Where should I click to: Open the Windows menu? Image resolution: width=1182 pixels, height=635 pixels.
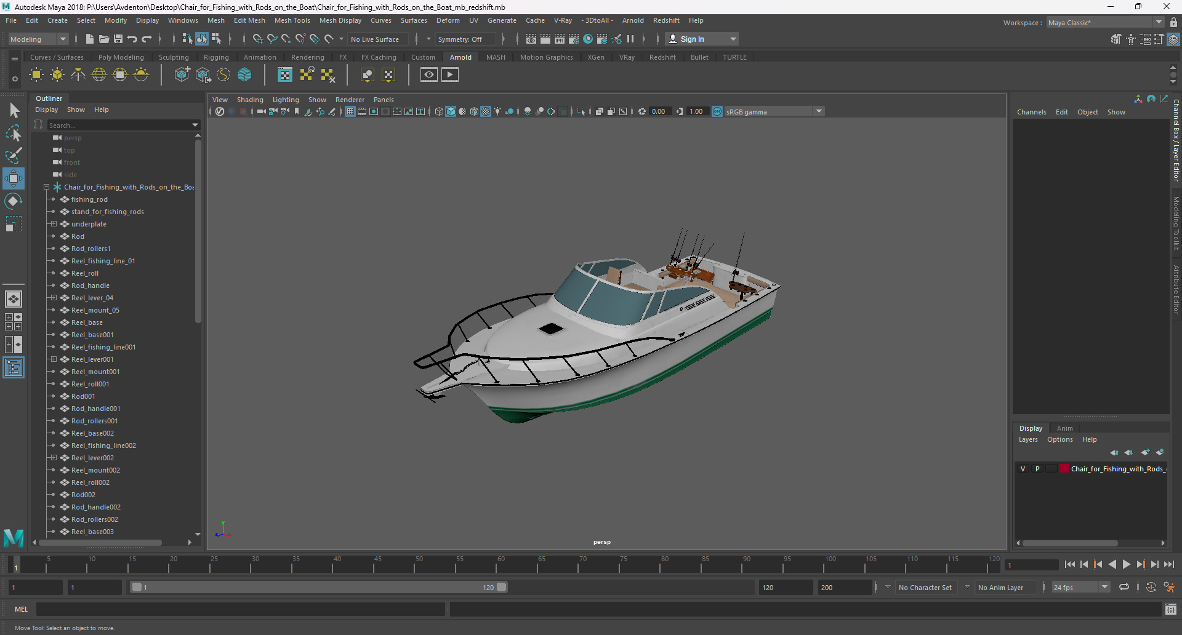pos(183,20)
